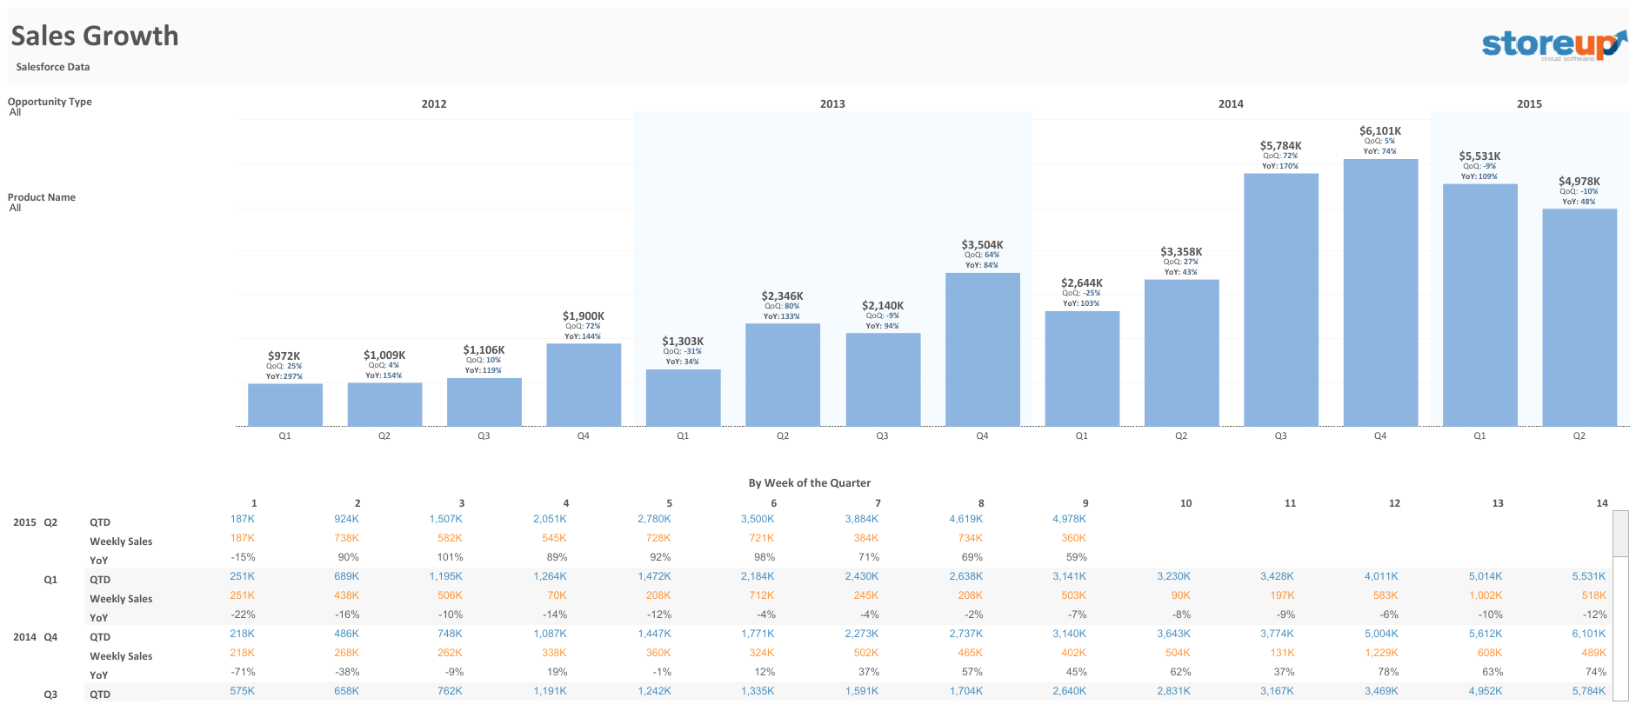The width and height of the screenshot is (1636, 711).
Task: Select the 2015 Q2 bar labeled $4,978K
Action: pos(1579,317)
